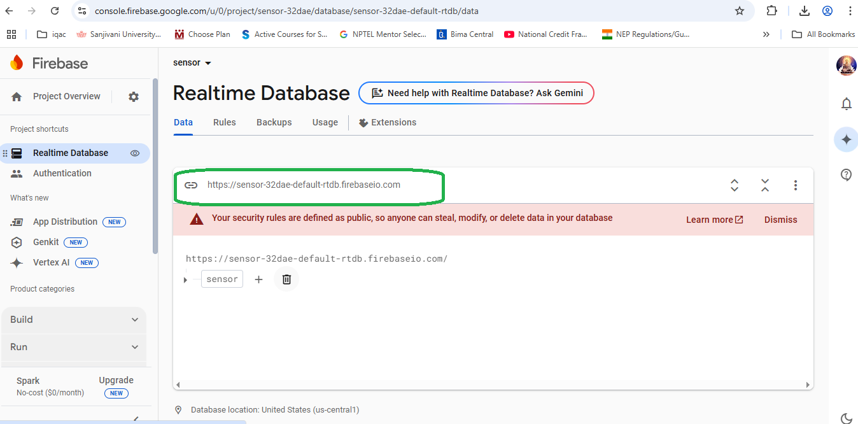Click Ask Gemini help button
The image size is (858, 424).
(476, 93)
